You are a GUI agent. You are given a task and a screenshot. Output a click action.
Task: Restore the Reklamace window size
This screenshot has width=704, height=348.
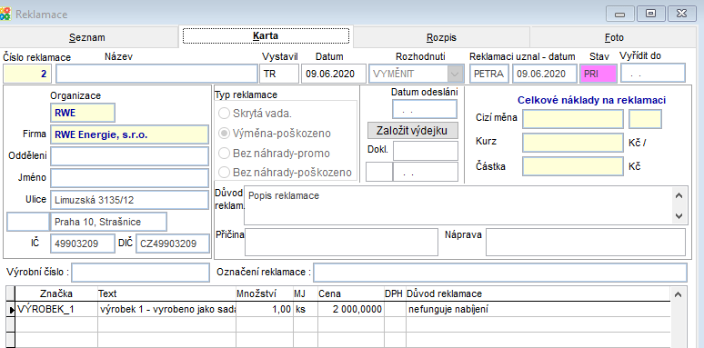pos(649,14)
